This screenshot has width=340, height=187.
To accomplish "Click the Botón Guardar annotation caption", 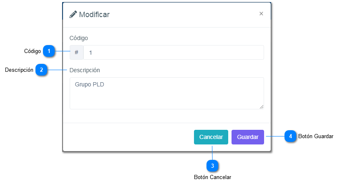I will (x=316, y=136).
